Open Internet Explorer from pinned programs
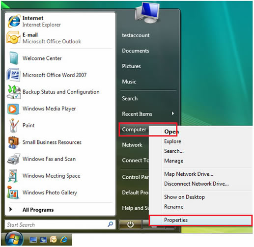The width and height of the screenshot is (254, 247). tap(14, 21)
